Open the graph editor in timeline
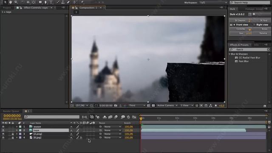Viewport: 272px width, 153px height. pyautogui.click(x=134, y=117)
